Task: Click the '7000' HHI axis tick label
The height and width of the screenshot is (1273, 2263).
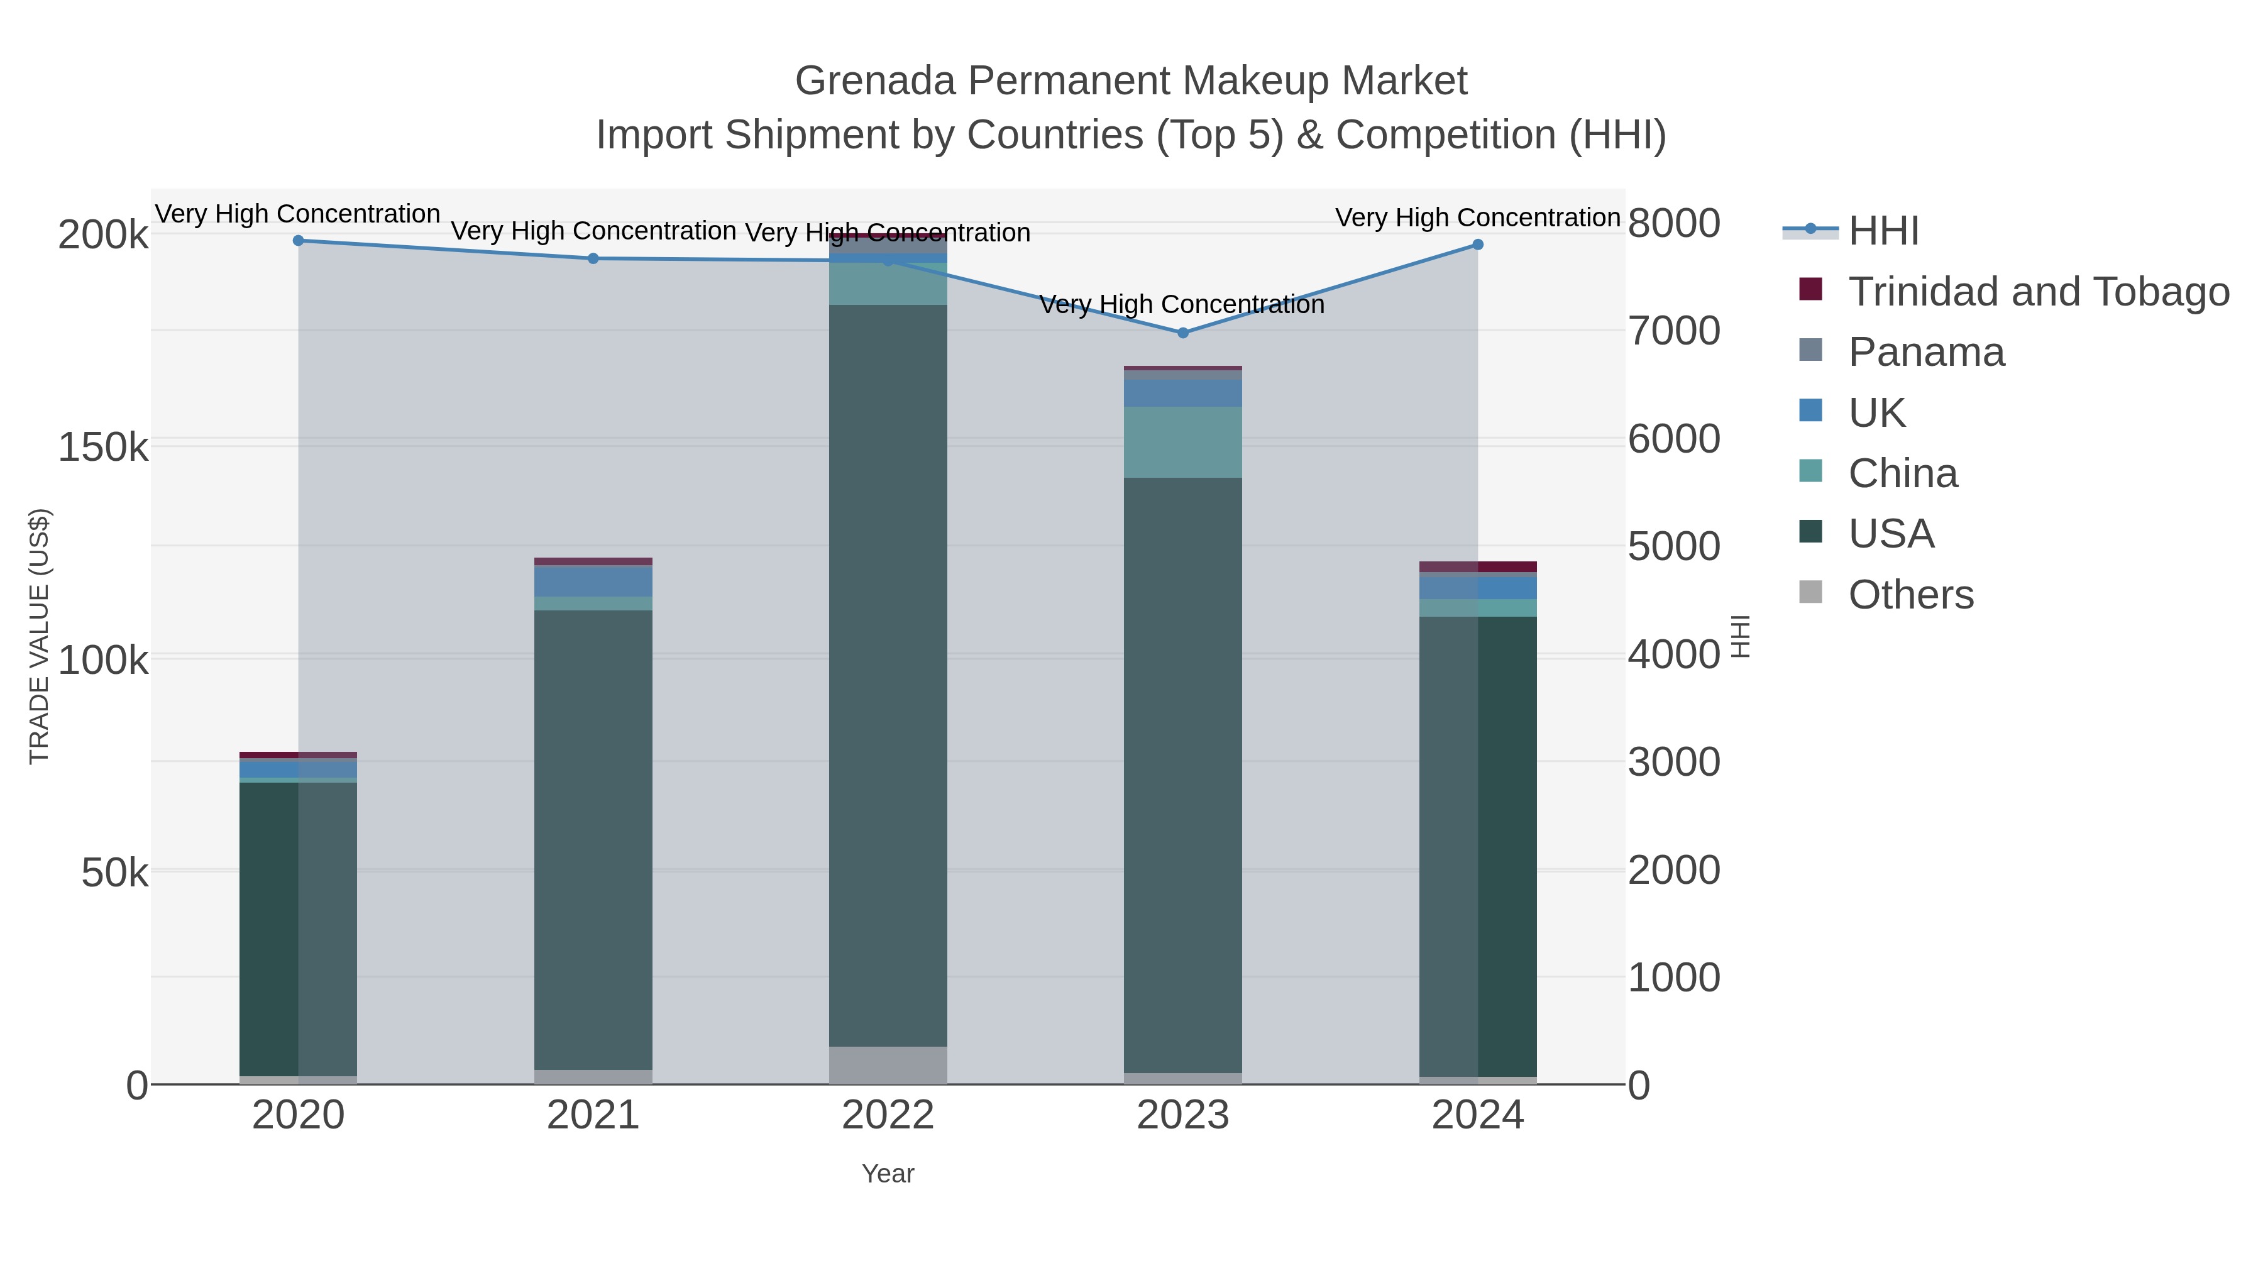Action: (1675, 331)
